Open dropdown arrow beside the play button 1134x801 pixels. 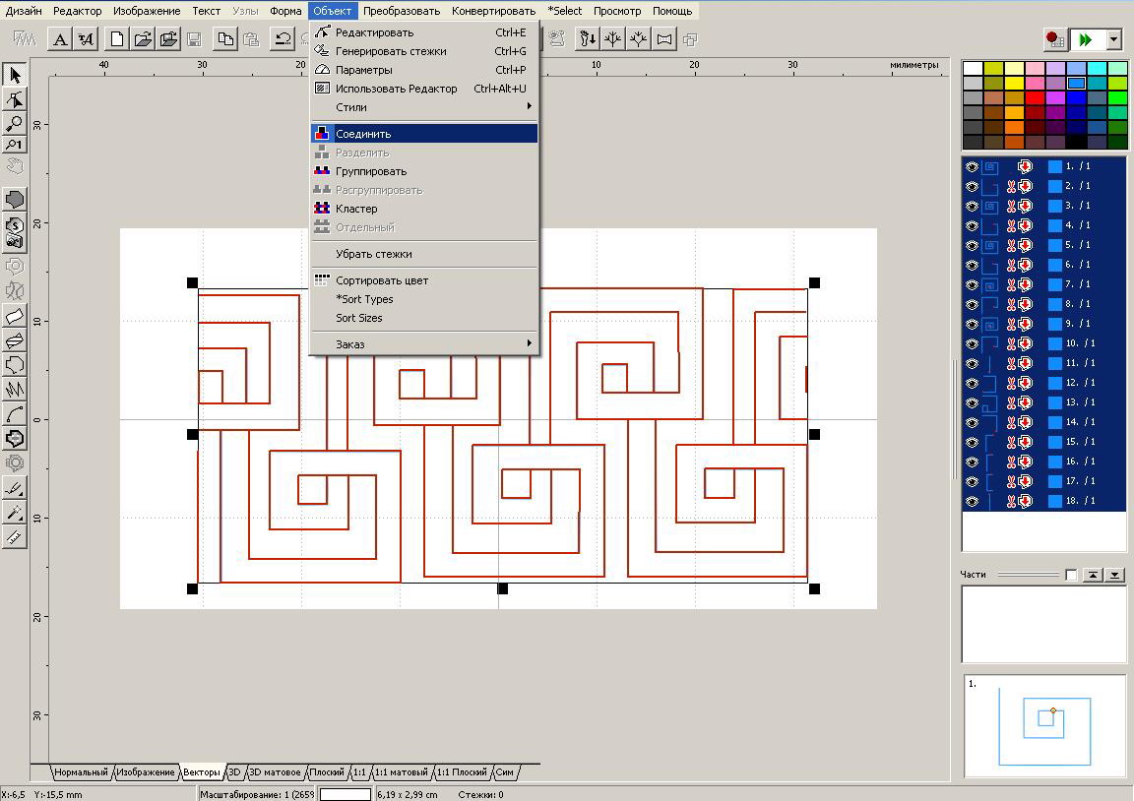[x=1114, y=39]
